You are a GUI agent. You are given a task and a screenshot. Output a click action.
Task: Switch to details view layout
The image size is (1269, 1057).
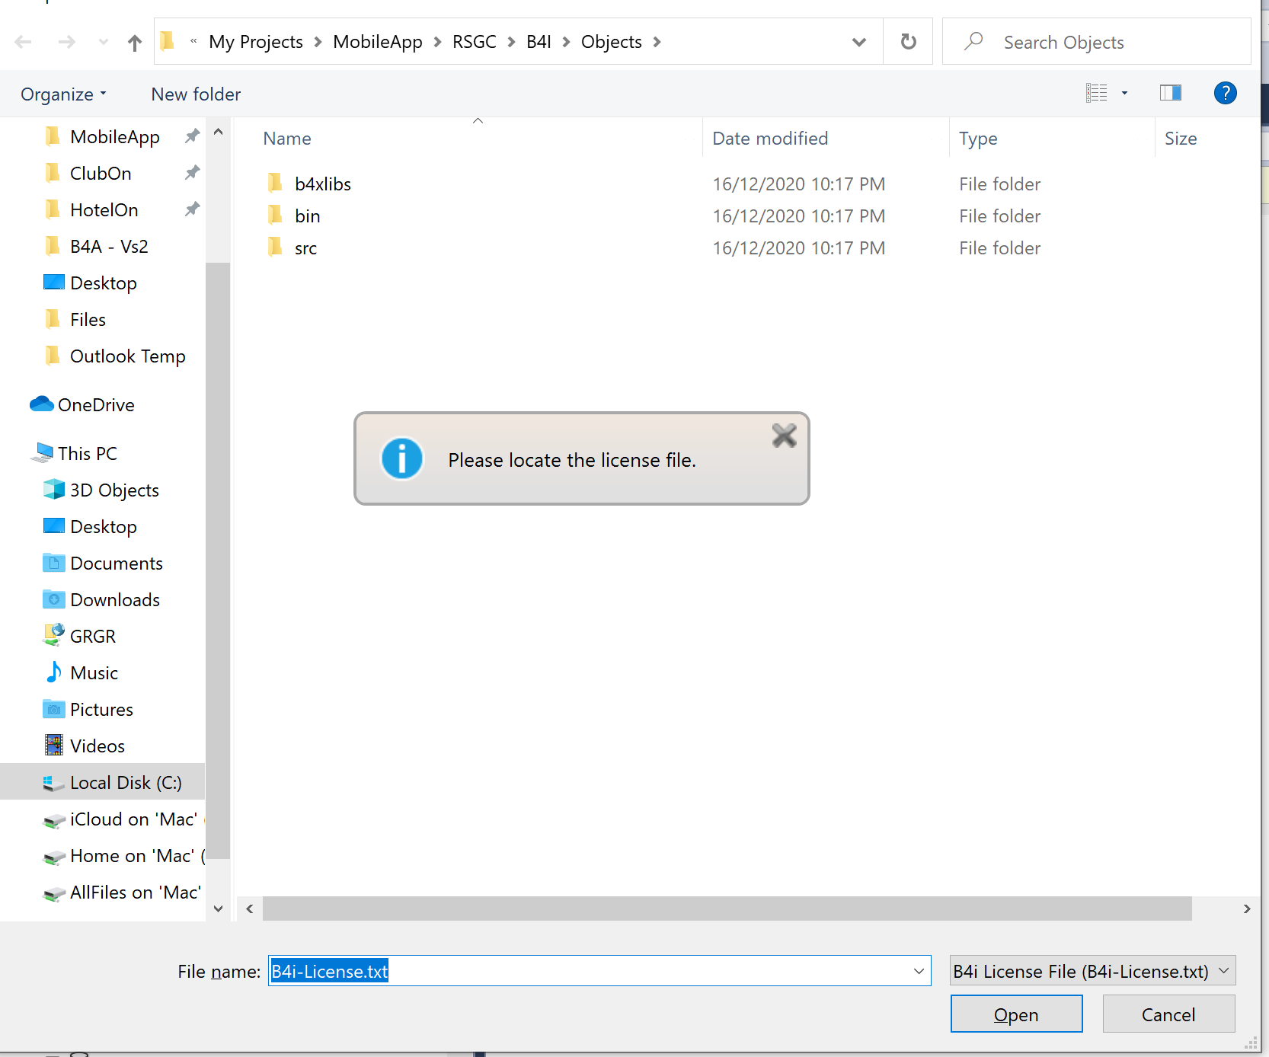click(1097, 92)
